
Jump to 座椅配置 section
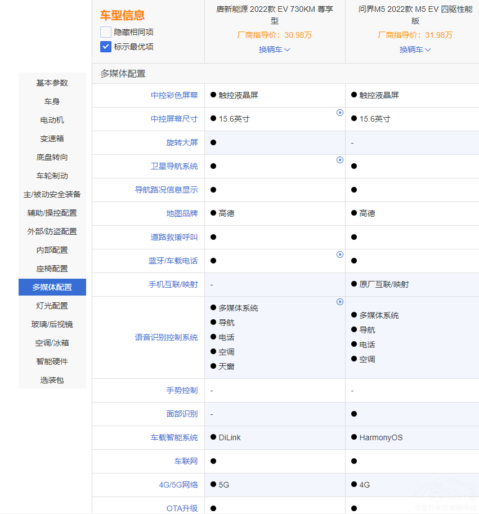pyautogui.click(x=52, y=269)
